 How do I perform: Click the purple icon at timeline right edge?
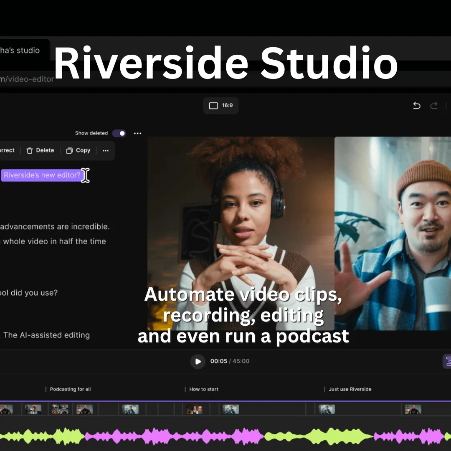448,361
